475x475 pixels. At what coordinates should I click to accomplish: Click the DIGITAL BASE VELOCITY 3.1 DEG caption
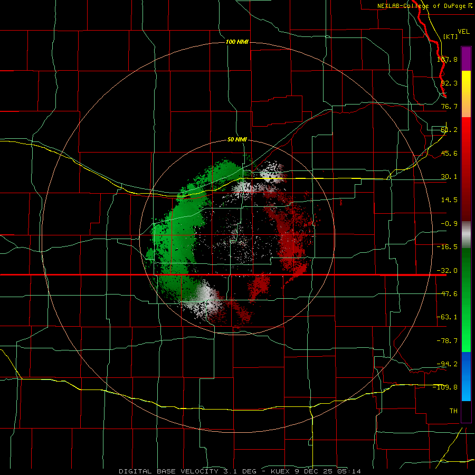tap(187, 471)
